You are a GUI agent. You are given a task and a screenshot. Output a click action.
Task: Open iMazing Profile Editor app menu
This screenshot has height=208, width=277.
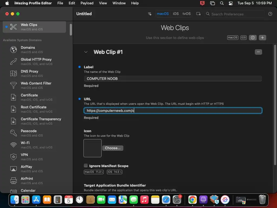33,3
